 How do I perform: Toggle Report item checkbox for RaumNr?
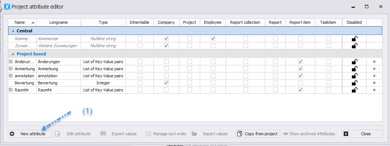pos(300,90)
